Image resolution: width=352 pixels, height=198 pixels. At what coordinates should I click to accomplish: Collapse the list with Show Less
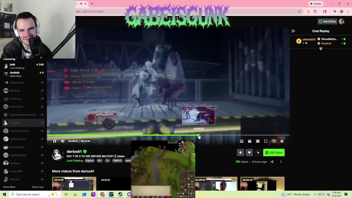(38, 187)
